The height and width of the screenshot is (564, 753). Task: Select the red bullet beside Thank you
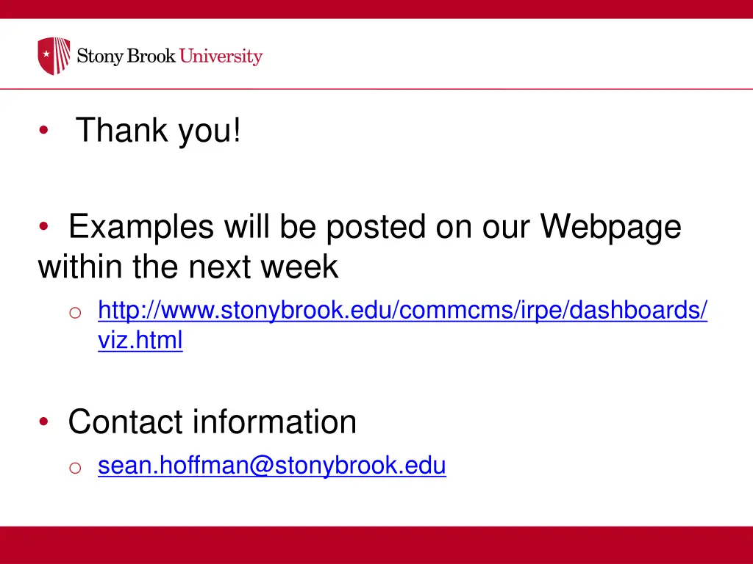tap(43, 129)
